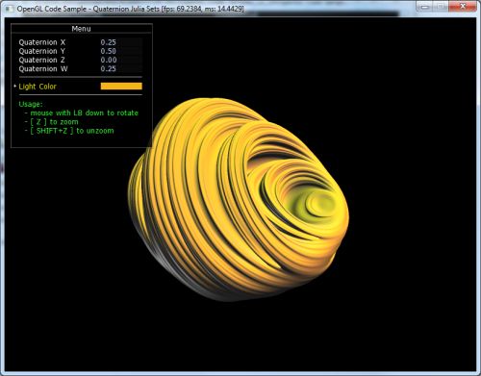Click the Quaternion Z label
The width and height of the screenshot is (481, 376).
point(42,60)
